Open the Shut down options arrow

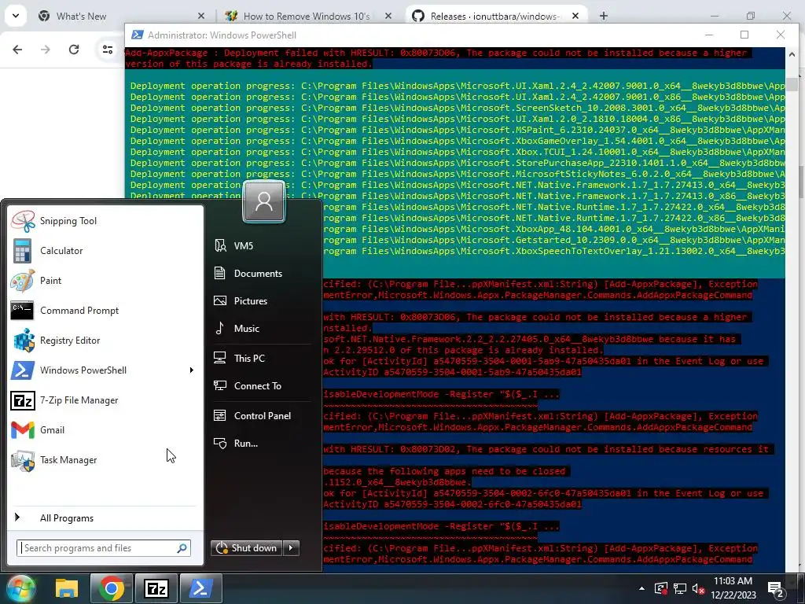(291, 548)
